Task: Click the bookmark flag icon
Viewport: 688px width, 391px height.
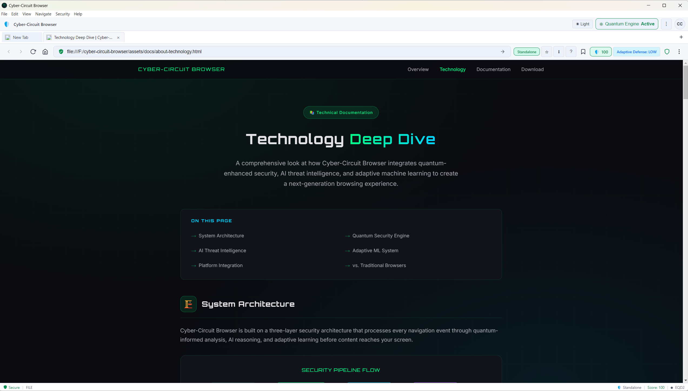Action: point(583,52)
